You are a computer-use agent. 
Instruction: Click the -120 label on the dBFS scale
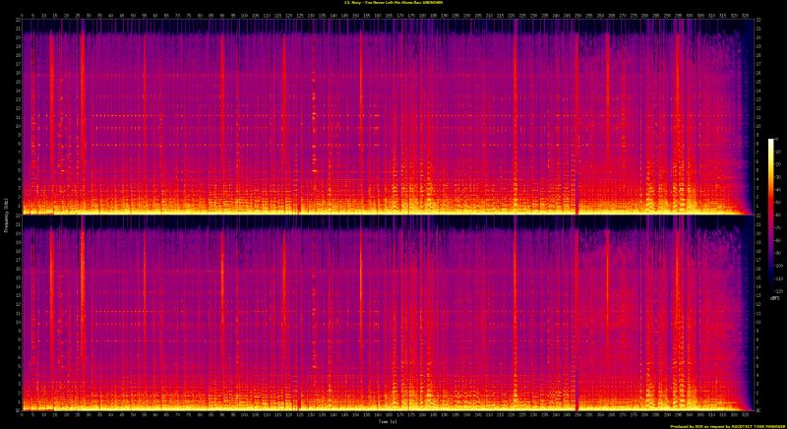(780, 290)
